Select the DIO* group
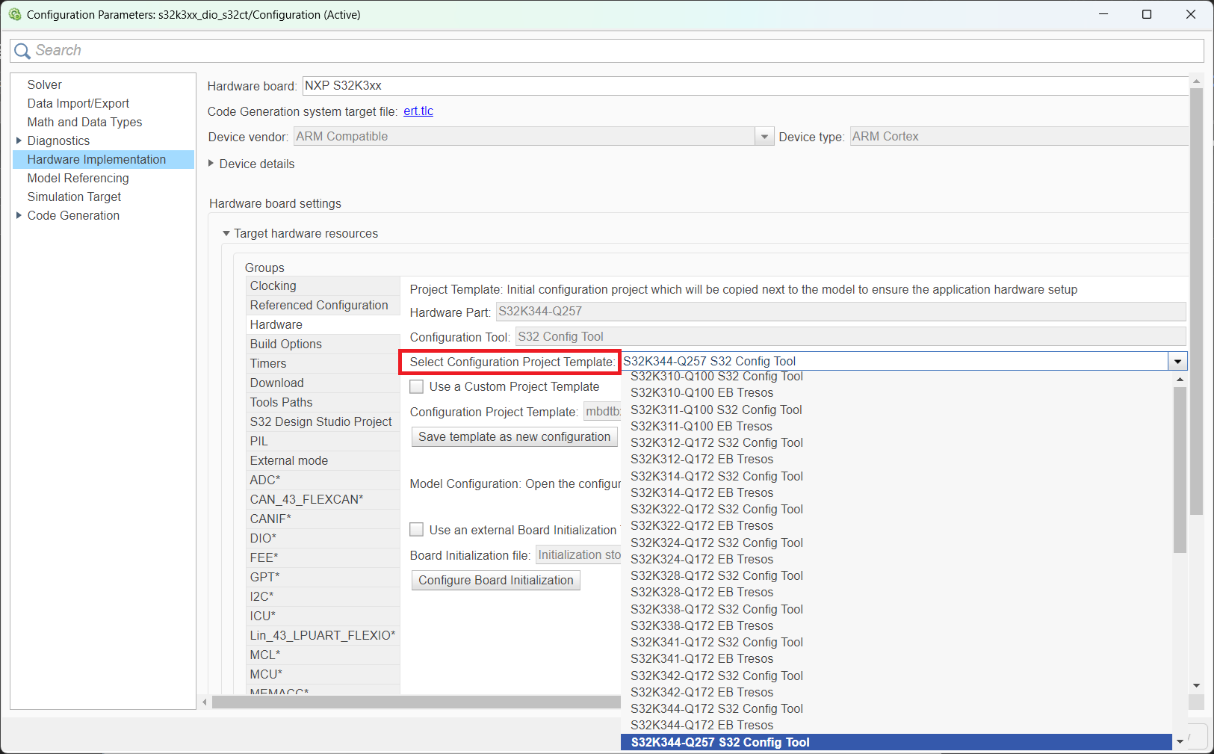The image size is (1214, 754). pyautogui.click(x=263, y=538)
